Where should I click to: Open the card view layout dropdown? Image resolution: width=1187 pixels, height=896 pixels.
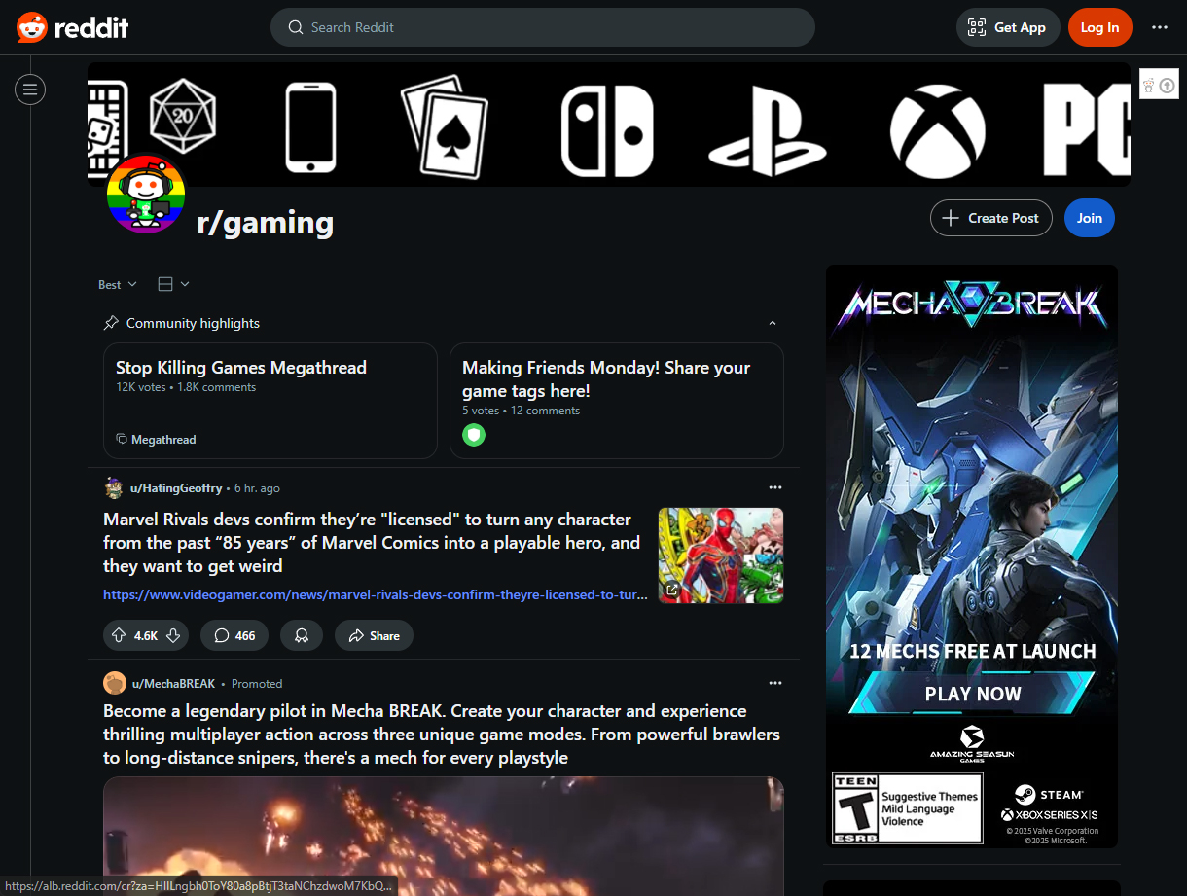(173, 284)
